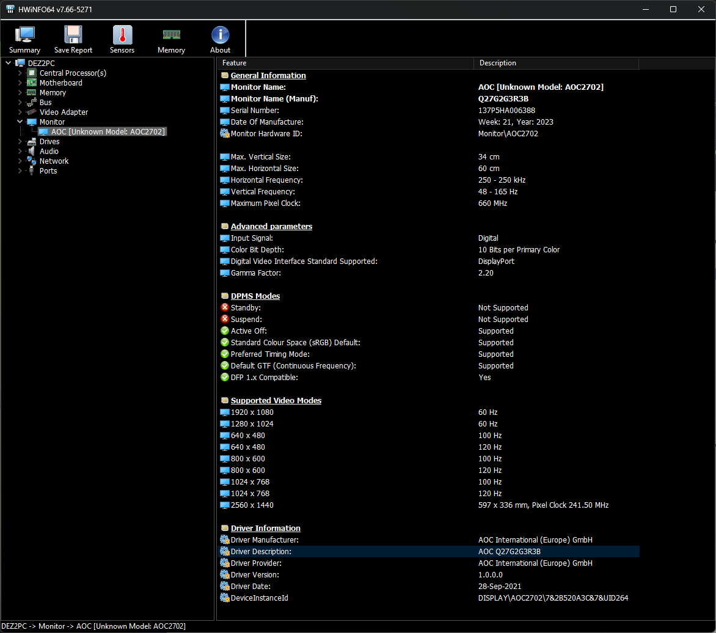Click the Monitor tree node icon
This screenshot has height=633, width=716.
32,122
